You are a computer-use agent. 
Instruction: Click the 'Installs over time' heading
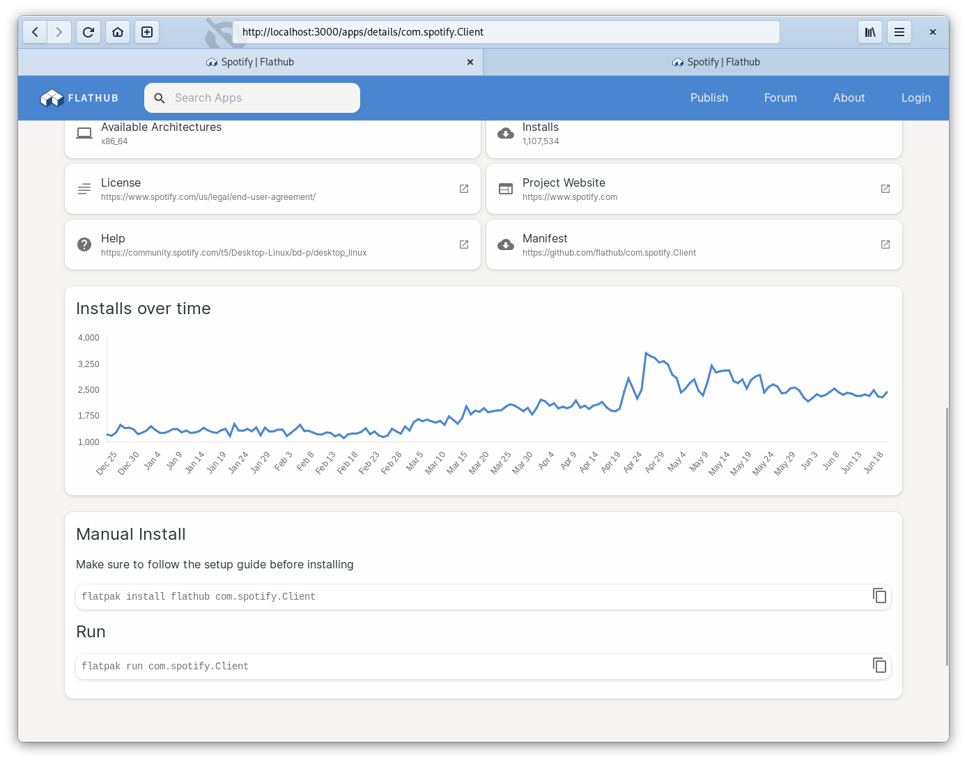click(144, 309)
